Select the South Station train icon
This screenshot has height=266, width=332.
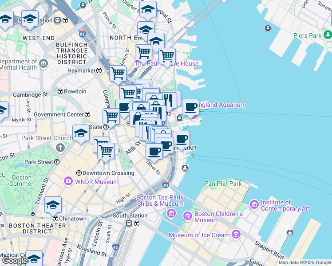click(x=129, y=223)
